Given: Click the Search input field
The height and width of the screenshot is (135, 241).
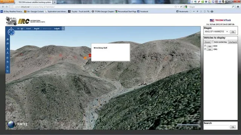Looking at the screenshot, I should [x=217, y=127].
